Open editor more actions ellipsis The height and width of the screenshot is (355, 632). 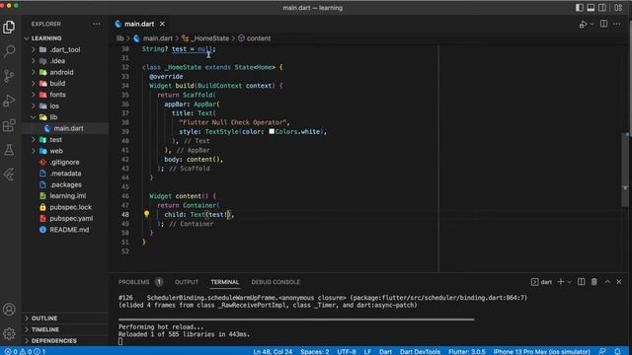617,24
